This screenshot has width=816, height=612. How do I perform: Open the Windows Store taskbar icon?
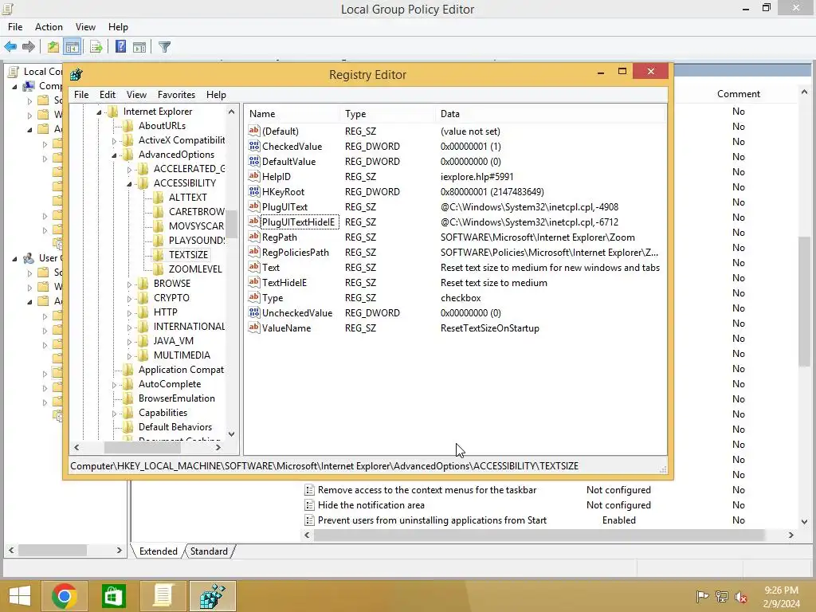tap(114, 596)
